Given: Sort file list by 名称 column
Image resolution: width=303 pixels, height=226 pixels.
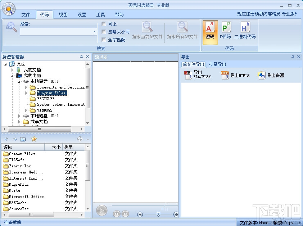Looking at the screenshot, I should pyautogui.click(x=23, y=147).
